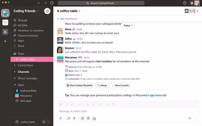Open attachments with the composer plus button
This screenshot has height=126, width=202.
[61, 118]
